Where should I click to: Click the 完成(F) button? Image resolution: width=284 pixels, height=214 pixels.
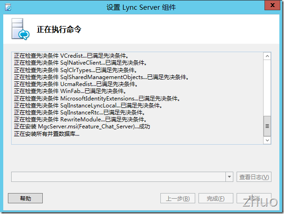(x=216, y=198)
